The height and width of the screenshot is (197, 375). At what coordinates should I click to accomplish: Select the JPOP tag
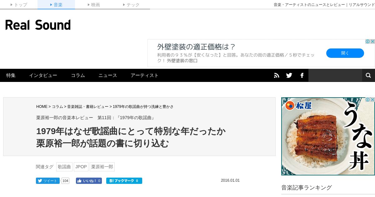coord(81,167)
